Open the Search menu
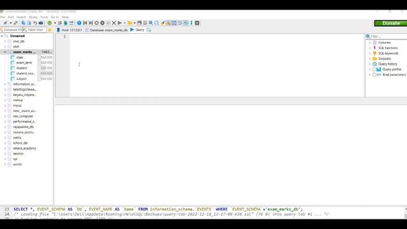The width and height of the screenshot is (407, 229). (x=21, y=17)
